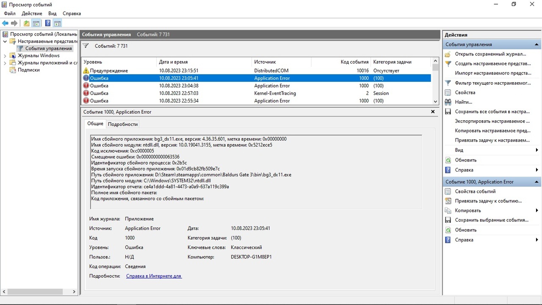Open the Справка menu in menu bar
542x305 pixels.
coord(72,14)
